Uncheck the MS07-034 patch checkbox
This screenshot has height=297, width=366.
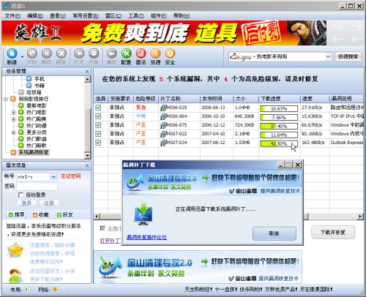(x=98, y=143)
